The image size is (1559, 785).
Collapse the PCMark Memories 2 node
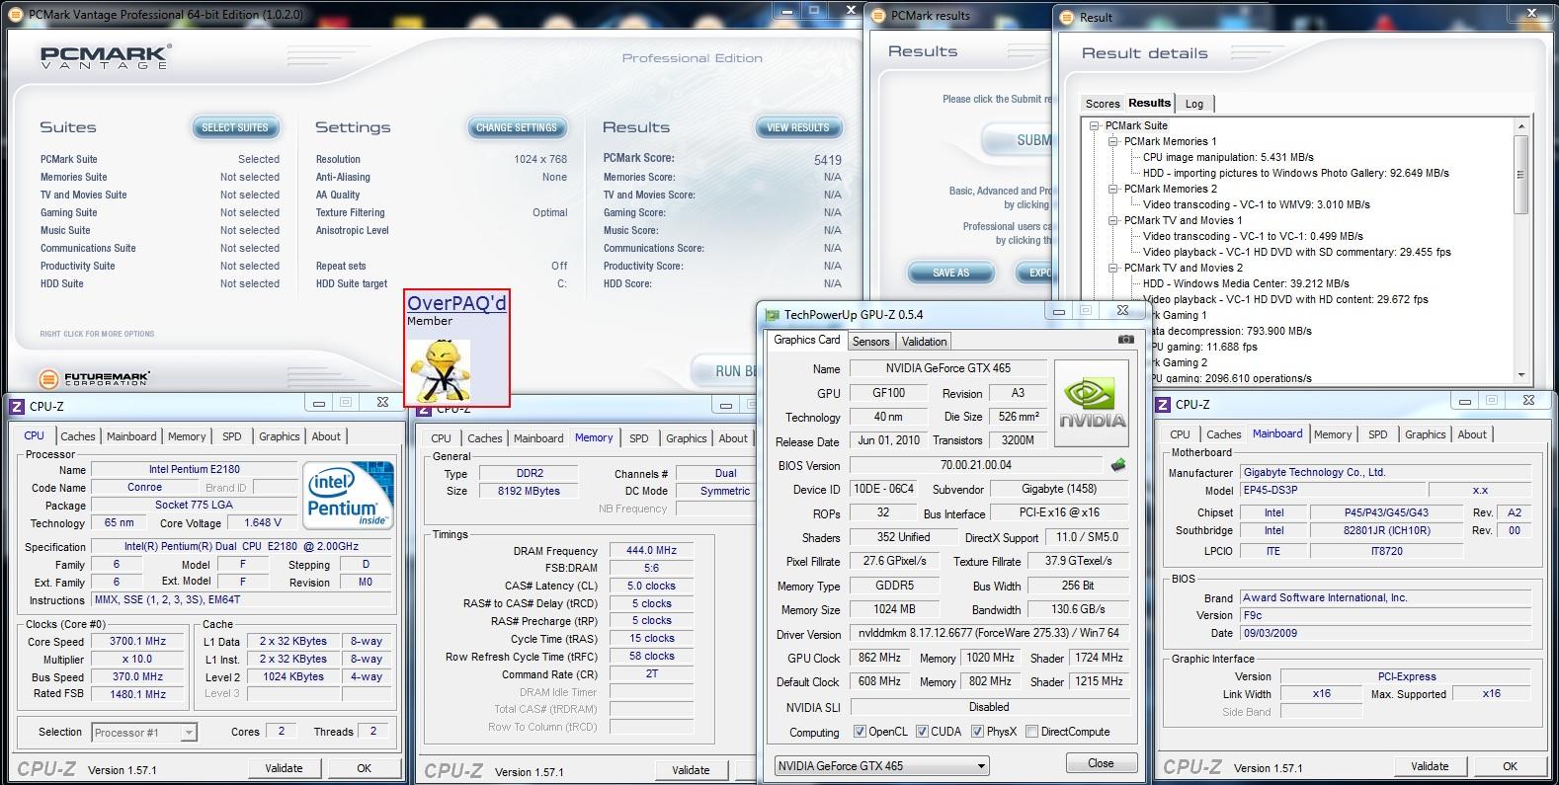tap(1113, 189)
